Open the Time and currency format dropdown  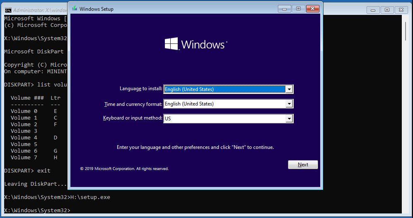pyautogui.click(x=289, y=103)
